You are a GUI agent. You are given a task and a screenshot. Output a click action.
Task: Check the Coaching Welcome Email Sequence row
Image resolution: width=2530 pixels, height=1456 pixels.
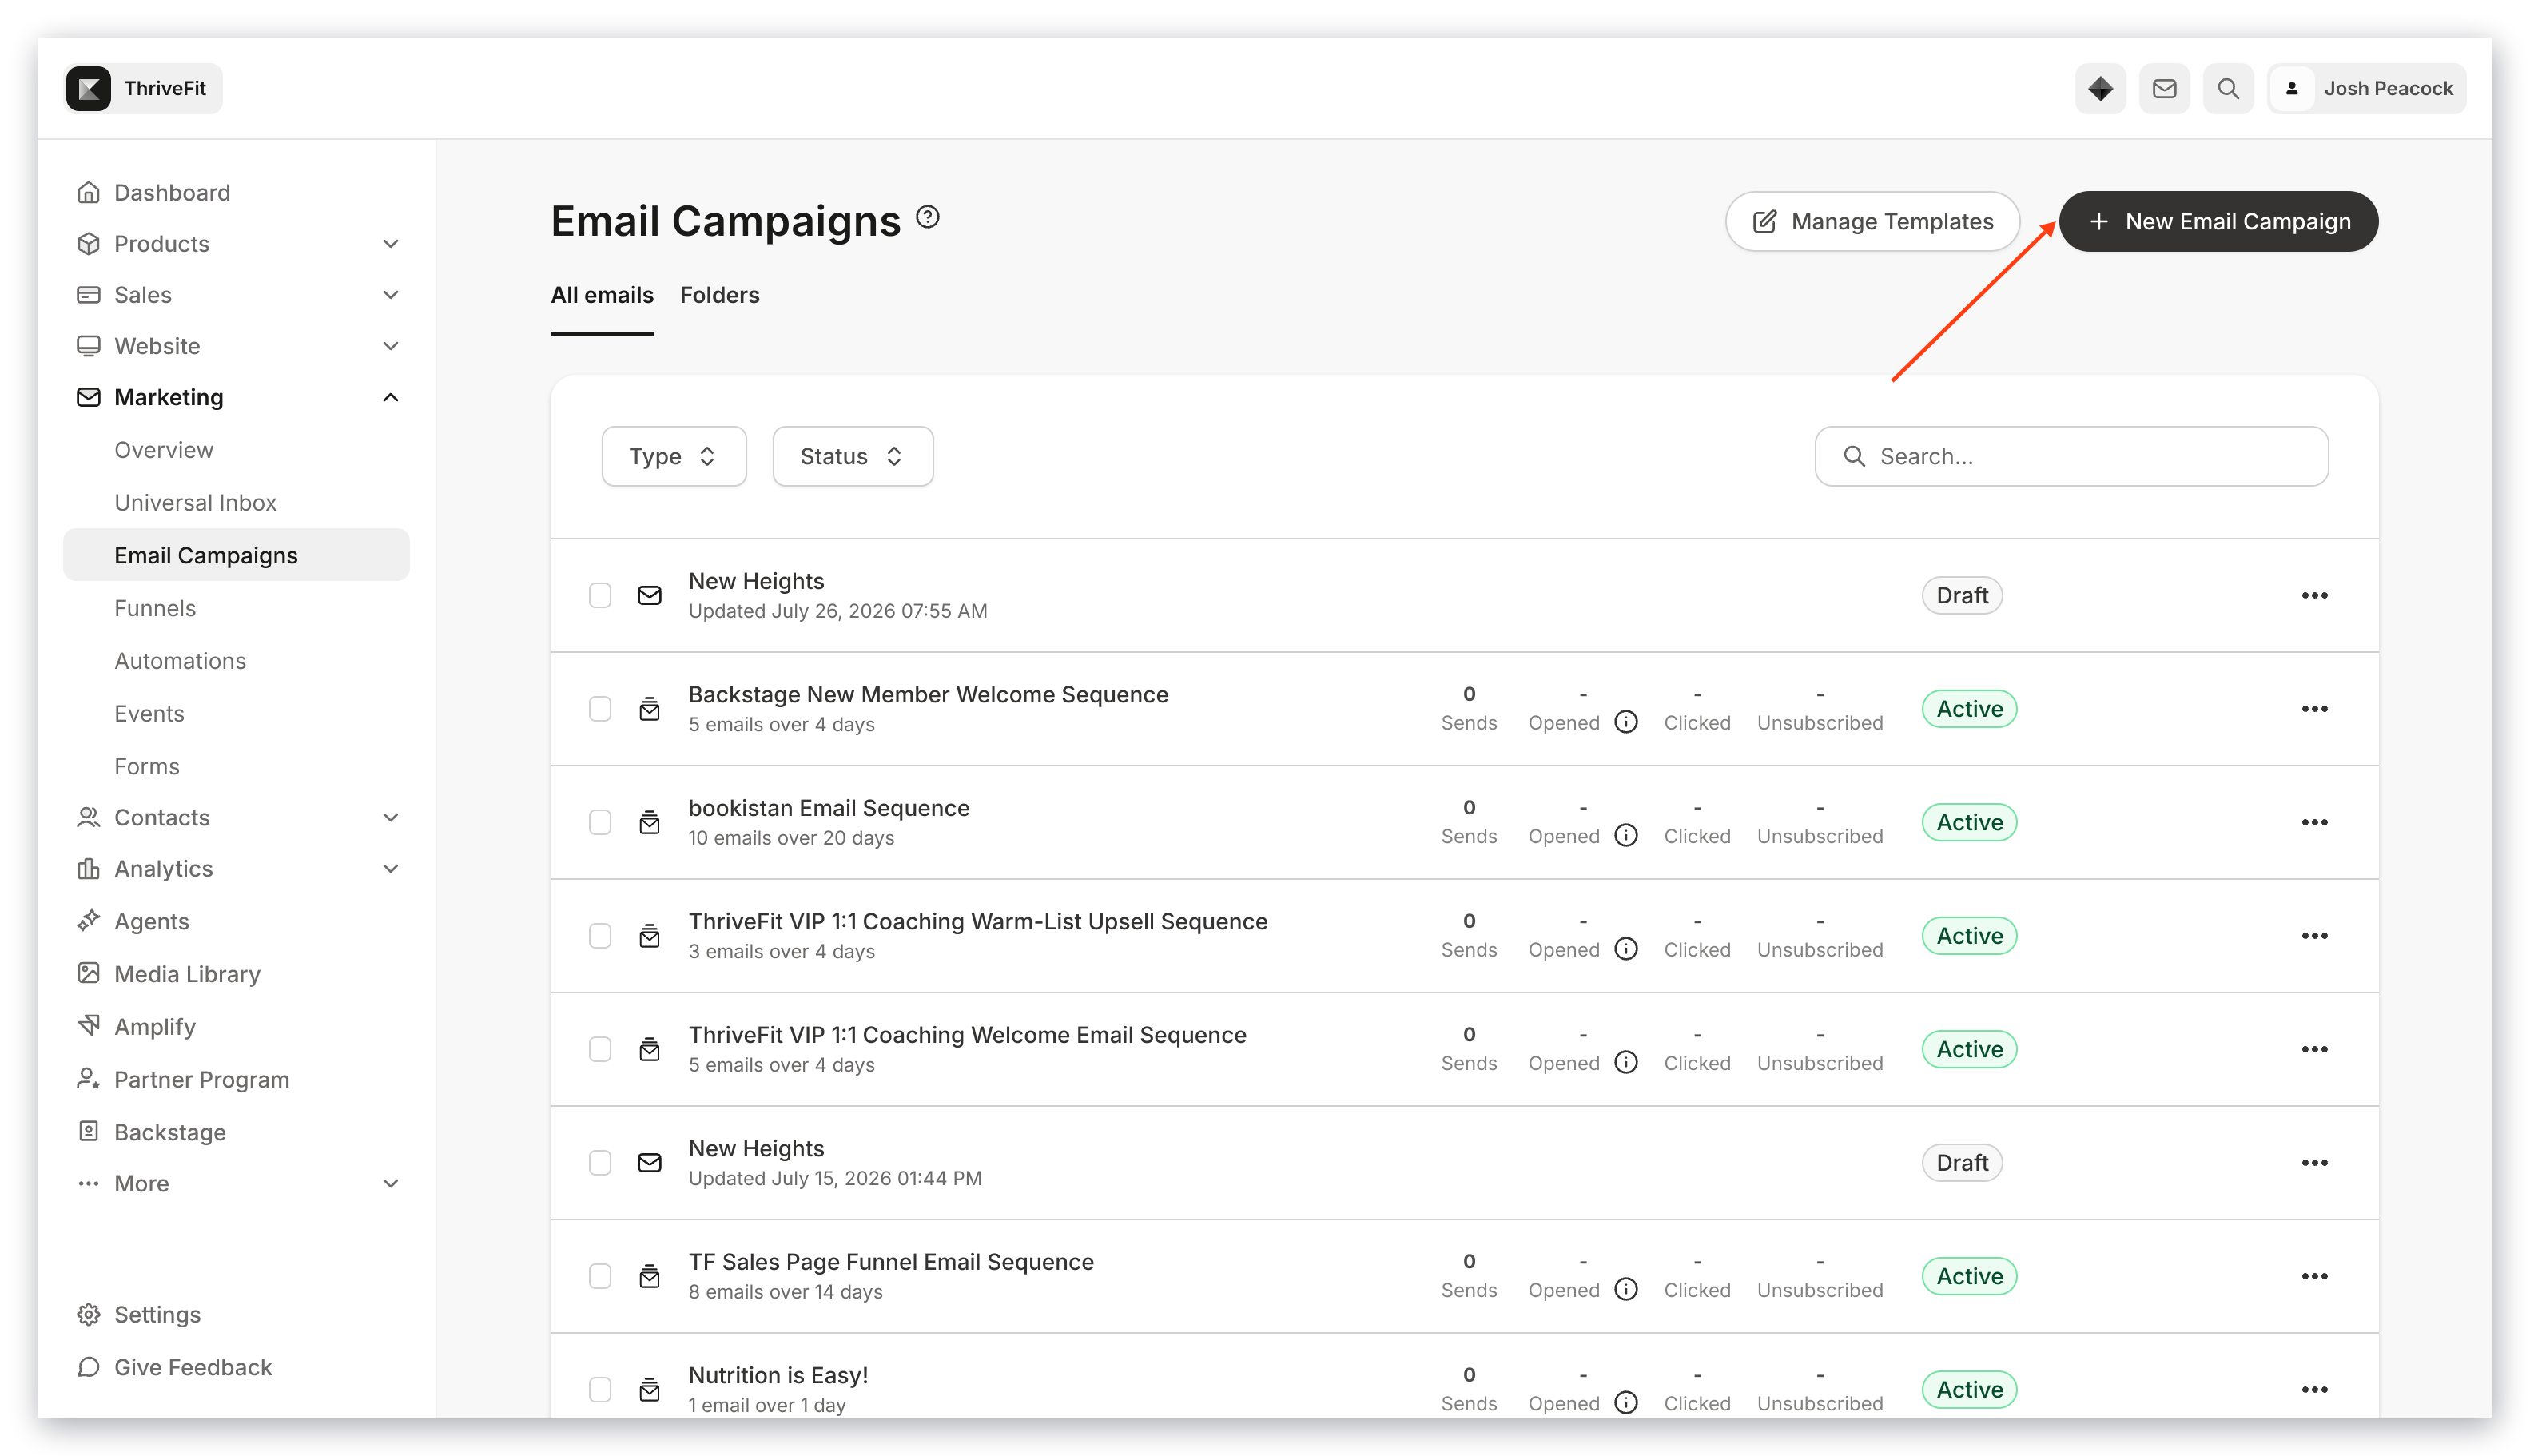[599, 1050]
